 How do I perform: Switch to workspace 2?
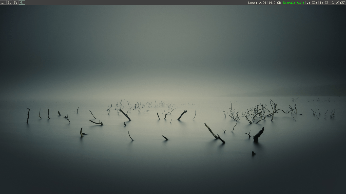[x=9, y=3]
